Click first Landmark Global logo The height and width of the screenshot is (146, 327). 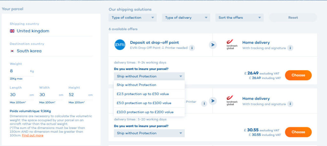click(x=232, y=45)
